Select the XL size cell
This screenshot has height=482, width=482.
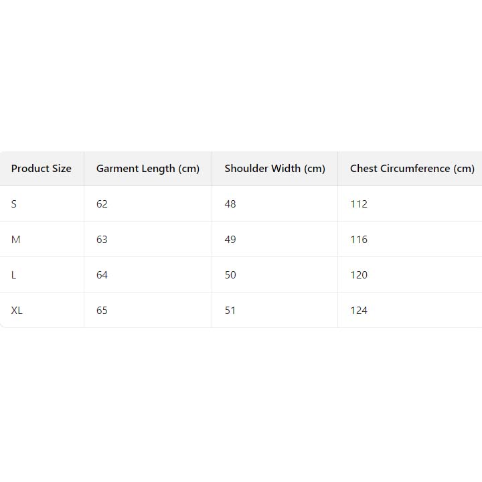(17, 311)
